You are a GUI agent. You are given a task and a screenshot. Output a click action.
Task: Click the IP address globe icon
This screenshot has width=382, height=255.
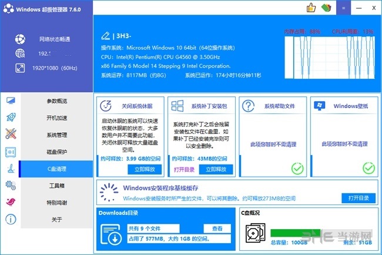20,53
